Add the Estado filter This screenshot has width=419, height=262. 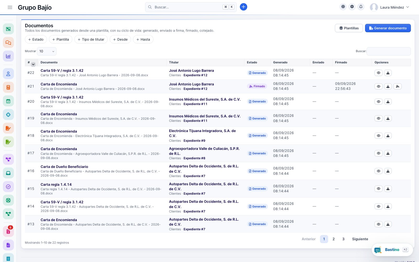[36, 39]
